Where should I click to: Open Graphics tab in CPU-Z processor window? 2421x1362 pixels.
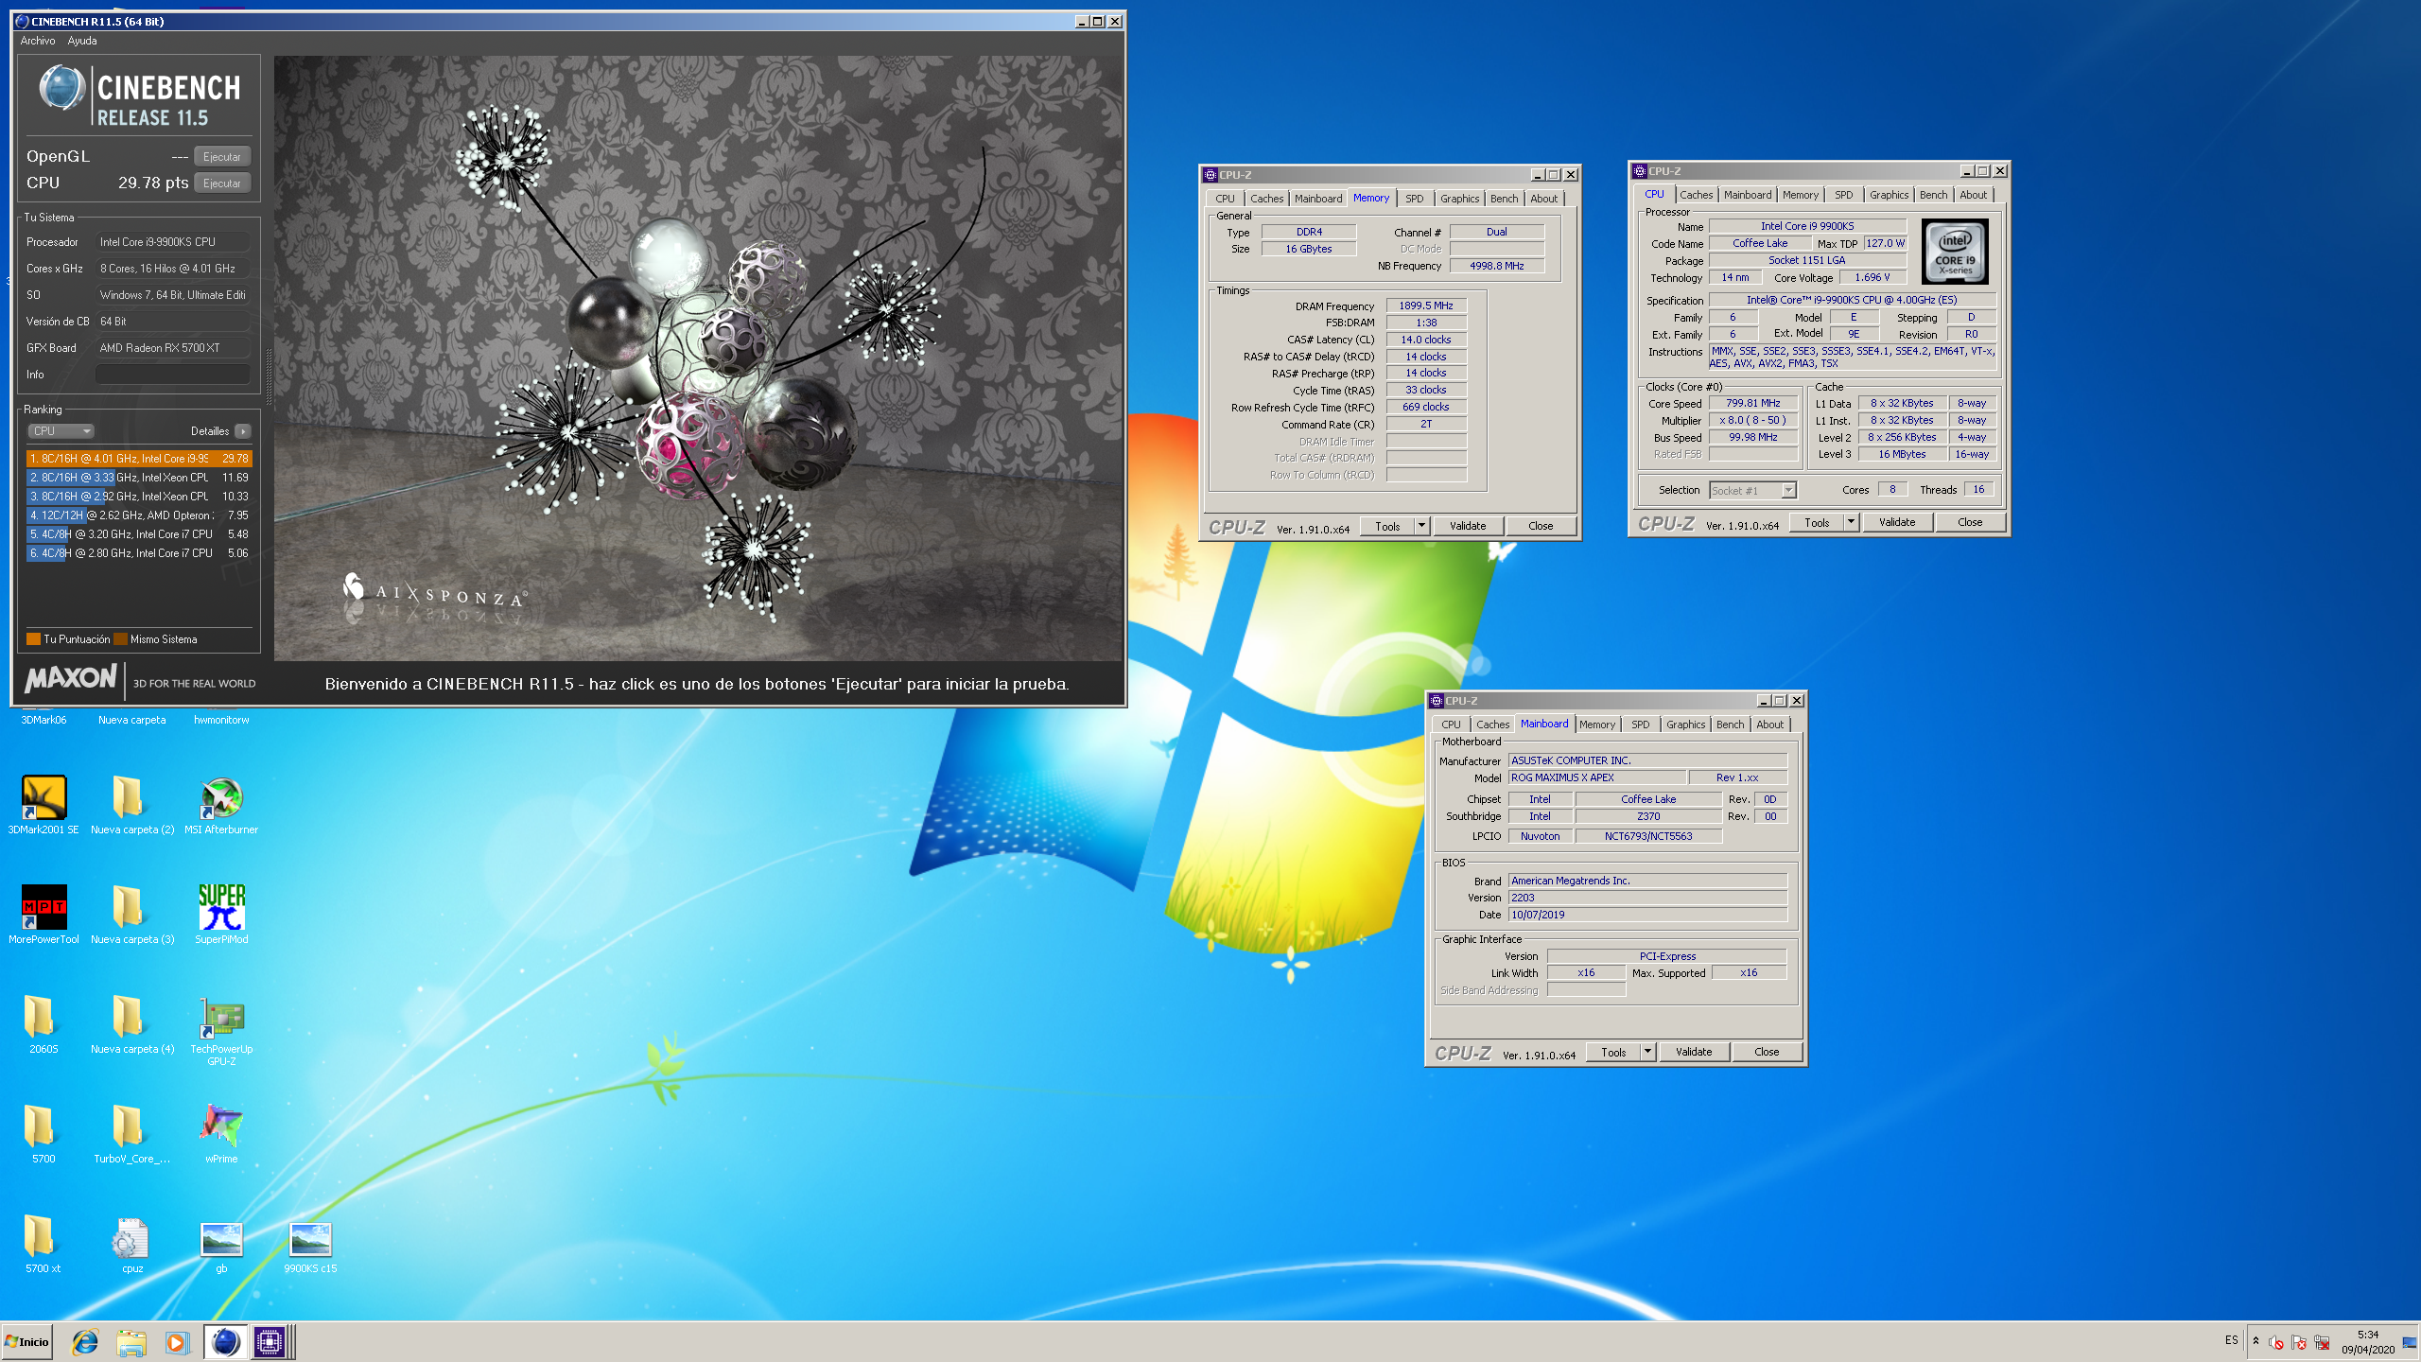click(x=1889, y=195)
